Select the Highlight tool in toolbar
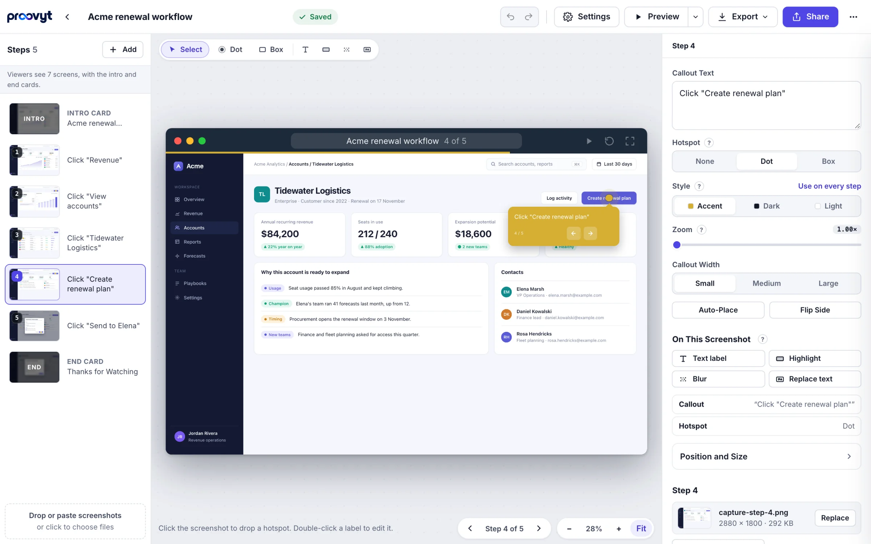Image resolution: width=871 pixels, height=544 pixels. click(326, 49)
